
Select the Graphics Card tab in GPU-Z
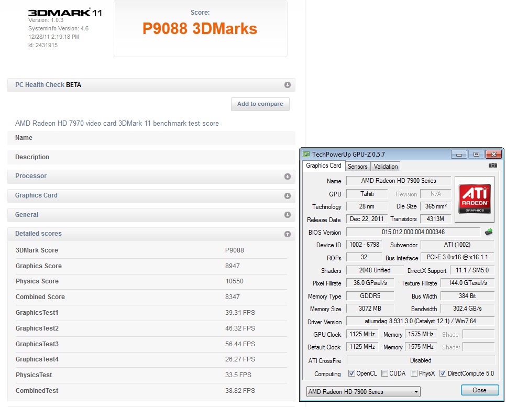[323, 166]
